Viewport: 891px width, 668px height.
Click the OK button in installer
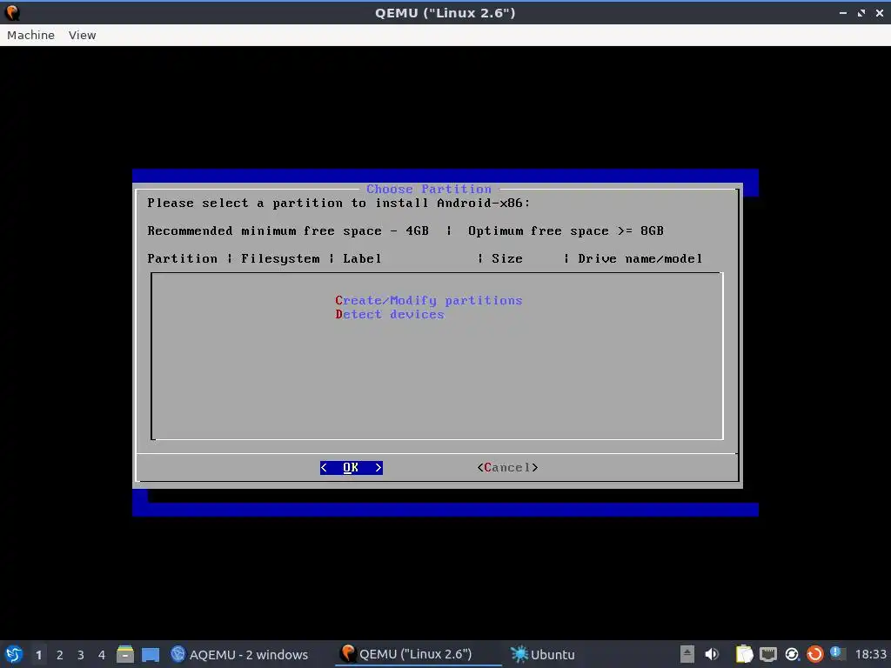pos(352,467)
